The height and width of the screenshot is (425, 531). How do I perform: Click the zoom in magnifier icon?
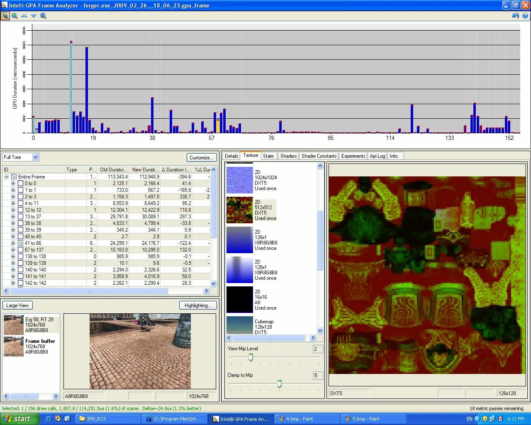click(x=15, y=16)
